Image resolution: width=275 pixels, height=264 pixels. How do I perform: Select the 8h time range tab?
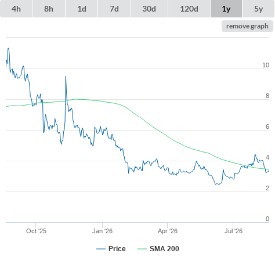49,9
